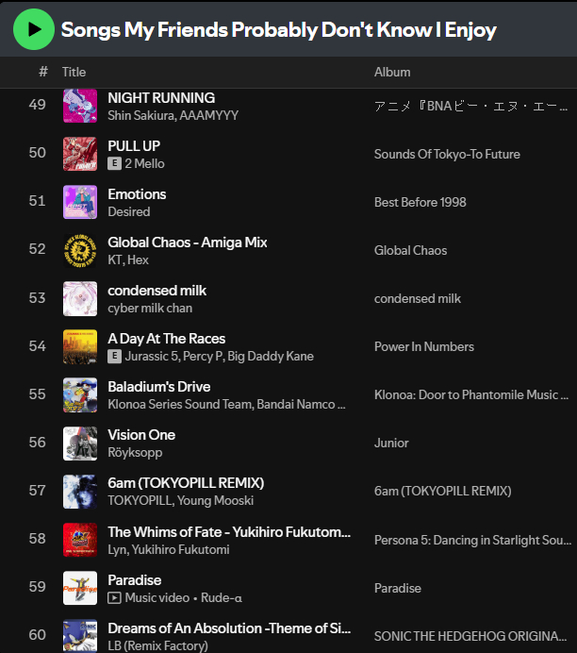The image size is (577, 653).
Task: Click track number 60 row
Action: [38, 635]
